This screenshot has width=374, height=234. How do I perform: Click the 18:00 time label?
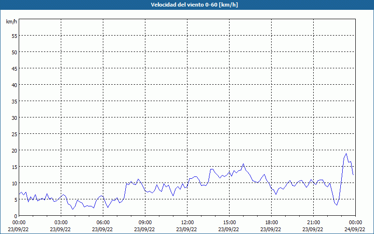tap(271, 222)
